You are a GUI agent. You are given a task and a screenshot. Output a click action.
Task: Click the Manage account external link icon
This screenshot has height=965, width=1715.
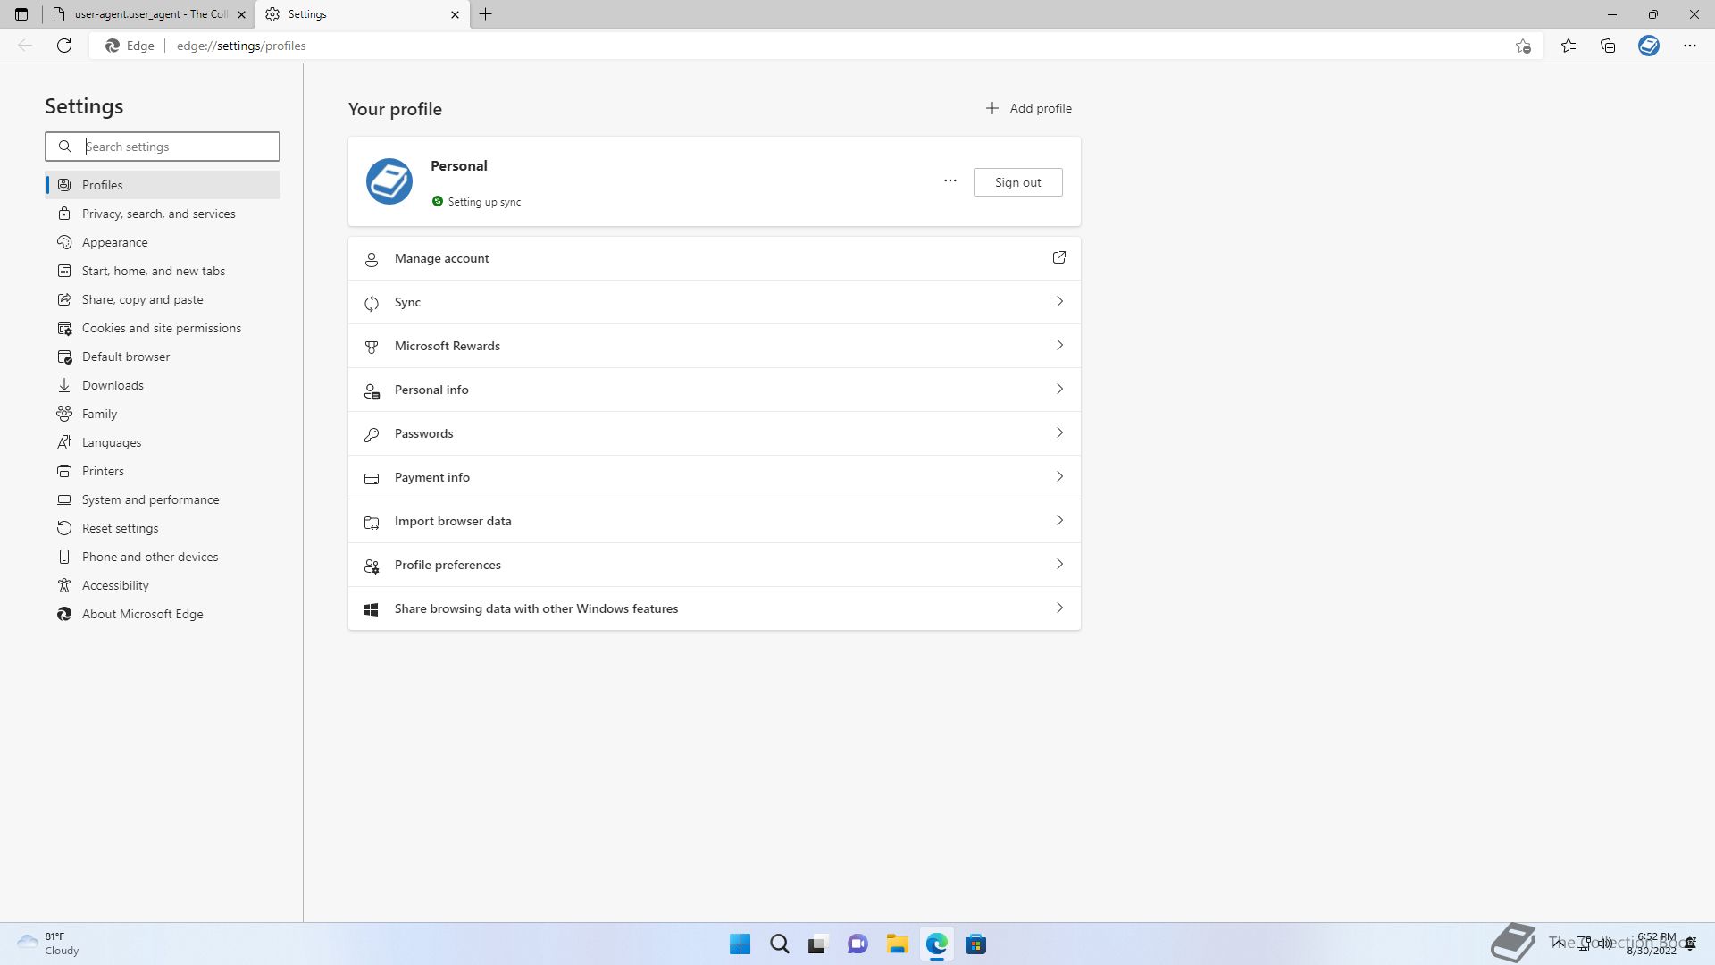point(1059,257)
